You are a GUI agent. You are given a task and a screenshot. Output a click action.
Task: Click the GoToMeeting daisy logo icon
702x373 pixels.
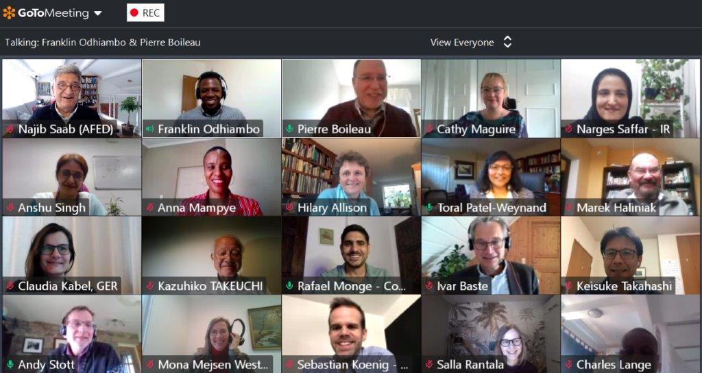[9, 12]
